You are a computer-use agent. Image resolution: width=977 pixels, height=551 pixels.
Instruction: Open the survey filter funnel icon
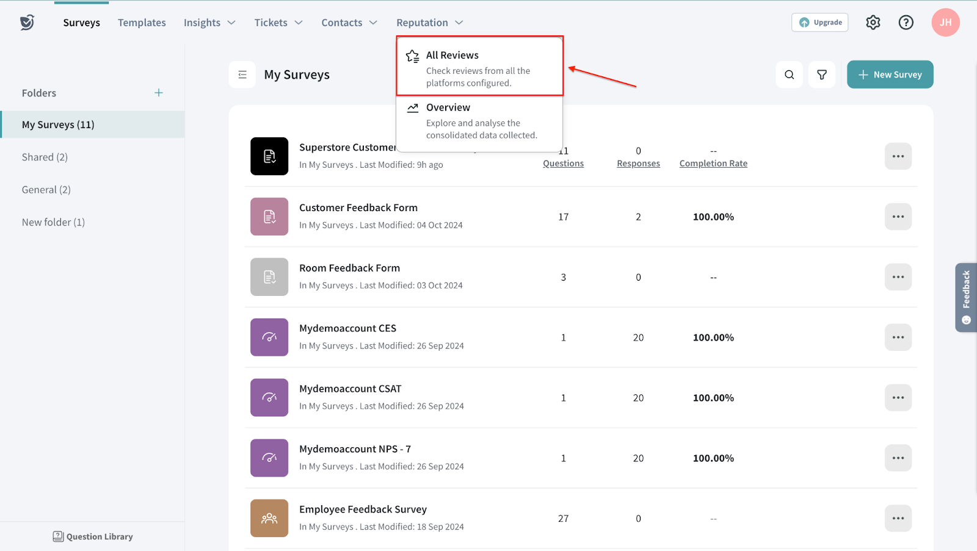(822, 74)
